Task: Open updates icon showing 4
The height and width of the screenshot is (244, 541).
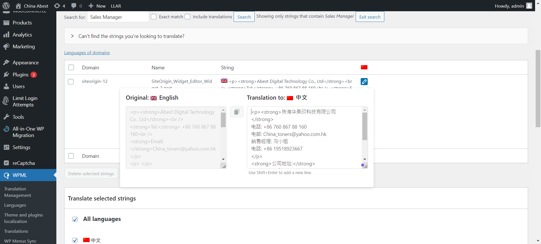Action: click(57, 6)
